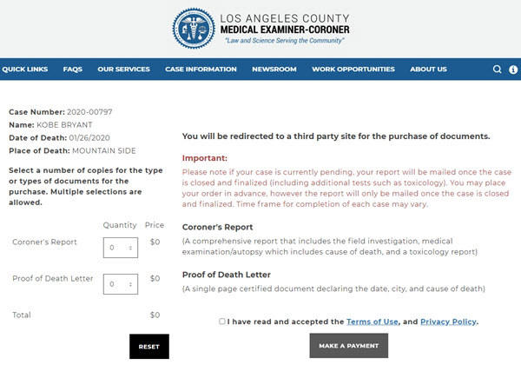Click the info circle icon
Image resolution: width=521 pixels, height=365 pixels.
pyautogui.click(x=513, y=70)
